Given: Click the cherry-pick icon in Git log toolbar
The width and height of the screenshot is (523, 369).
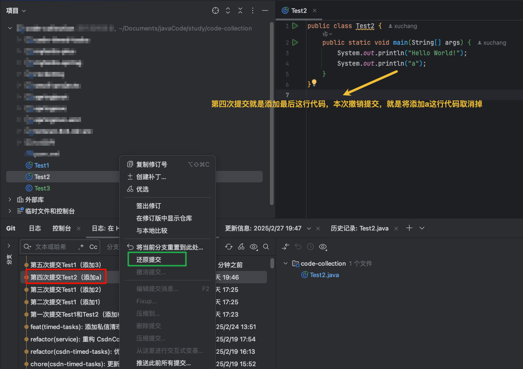Looking at the screenshot, I should point(241,247).
